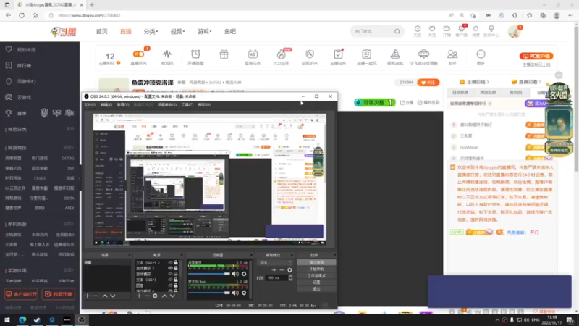The height and width of the screenshot is (326, 579).
Task: Open the 主播任务 checklist icon
Action: point(338,54)
